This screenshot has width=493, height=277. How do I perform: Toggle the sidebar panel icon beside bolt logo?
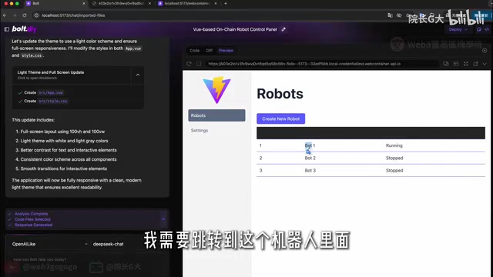[x=7, y=29]
